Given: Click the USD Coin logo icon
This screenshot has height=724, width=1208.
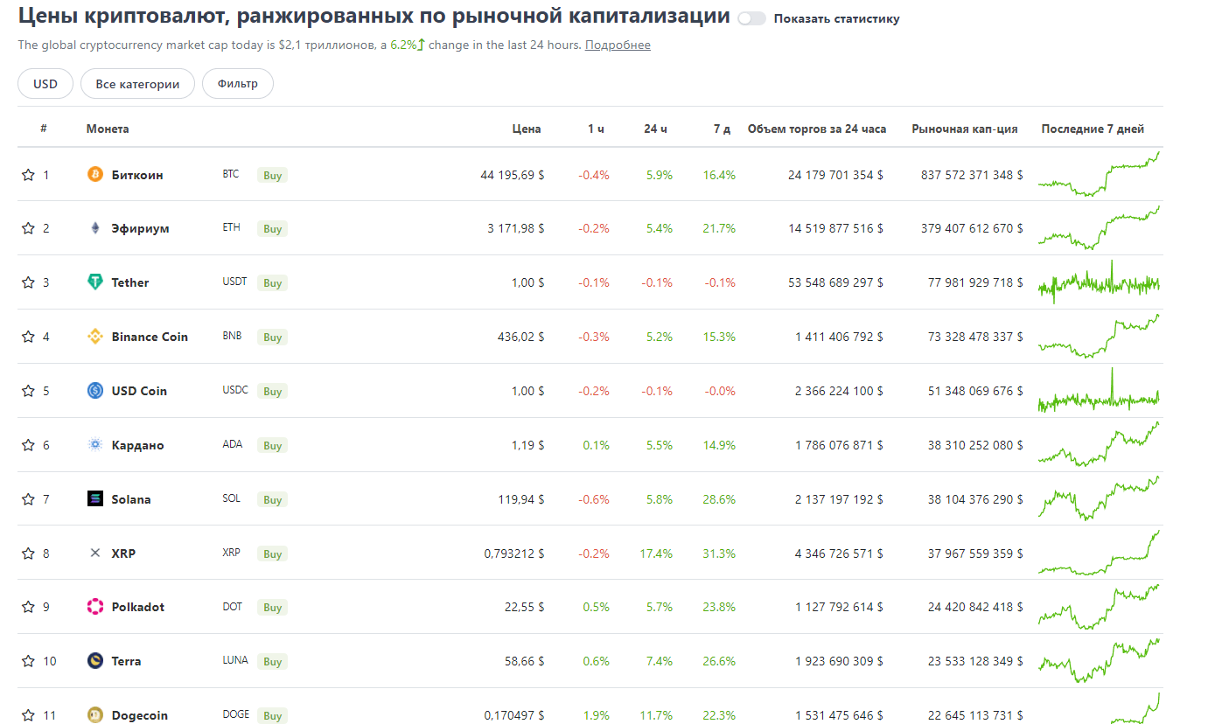Looking at the screenshot, I should [x=95, y=391].
